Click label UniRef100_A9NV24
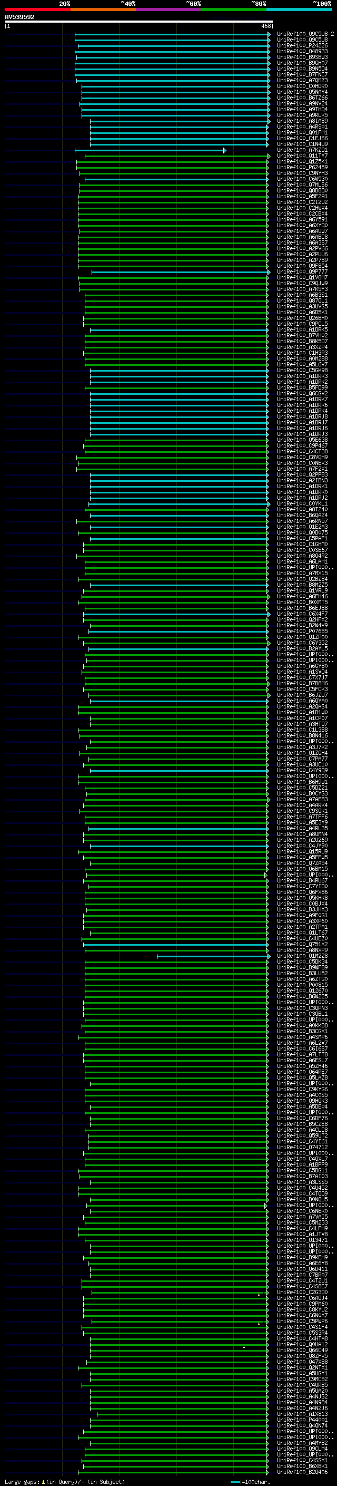Screen dimensions: 337x1486 point(302,103)
